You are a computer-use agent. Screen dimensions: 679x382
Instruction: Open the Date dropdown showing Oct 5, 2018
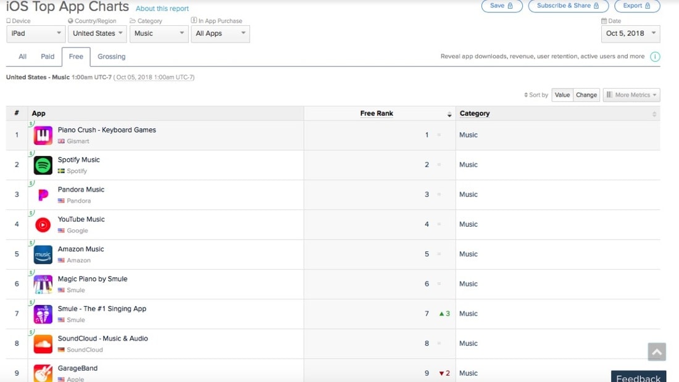[630, 34]
